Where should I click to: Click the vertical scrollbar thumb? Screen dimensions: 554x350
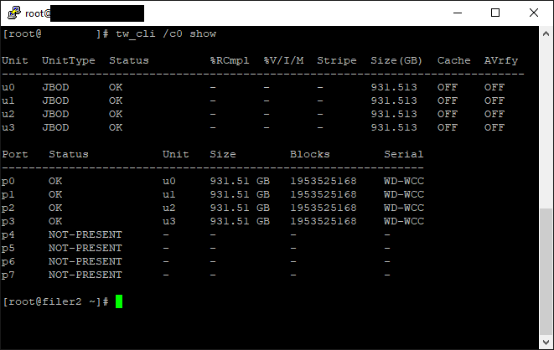tap(546, 271)
